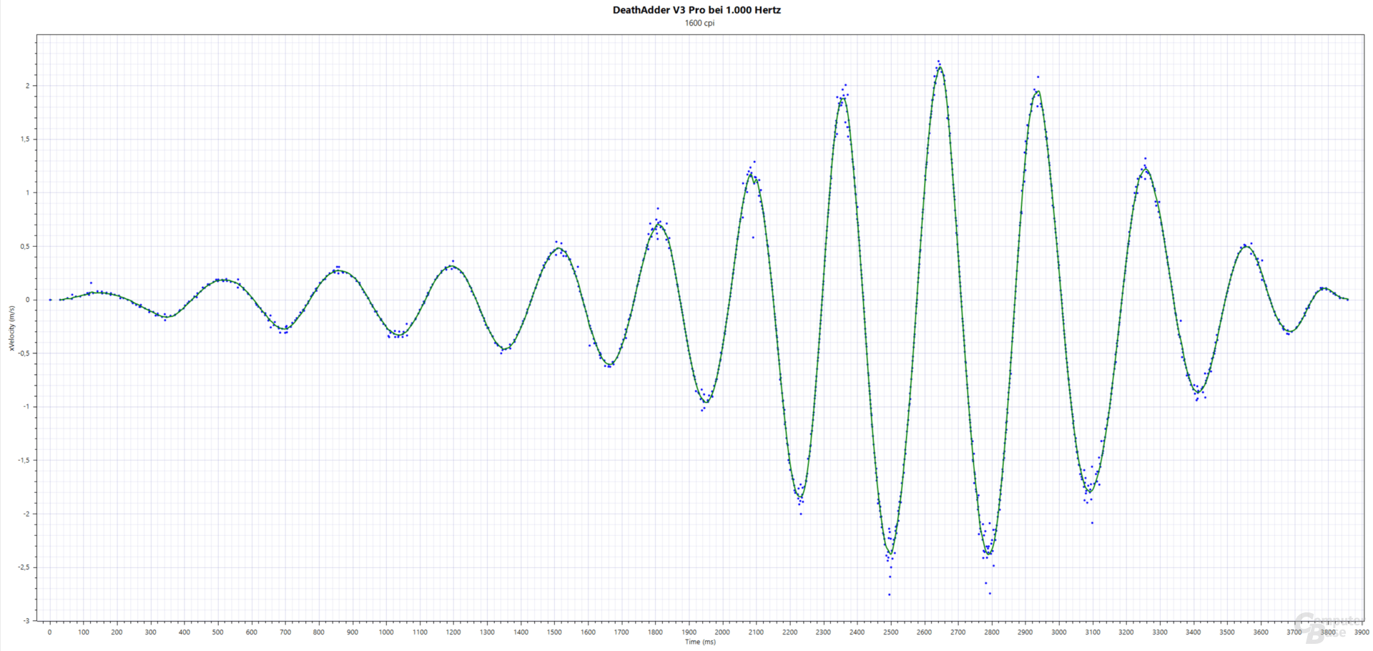The height and width of the screenshot is (651, 1373).
Task: Select the subtitle text 1600 cpi
Action: [699, 23]
